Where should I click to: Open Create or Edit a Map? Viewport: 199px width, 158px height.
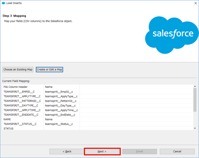pos(49,70)
